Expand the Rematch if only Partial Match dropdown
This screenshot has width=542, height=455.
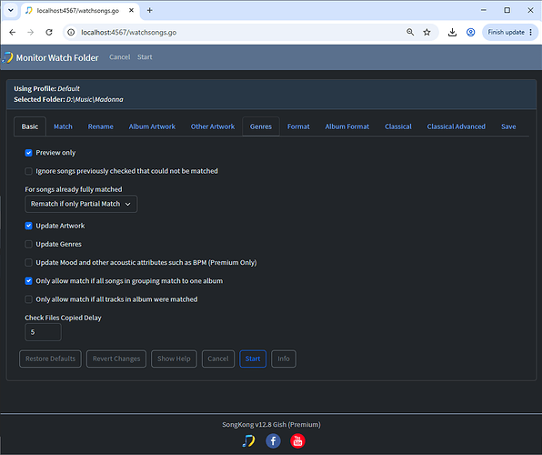point(81,204)
